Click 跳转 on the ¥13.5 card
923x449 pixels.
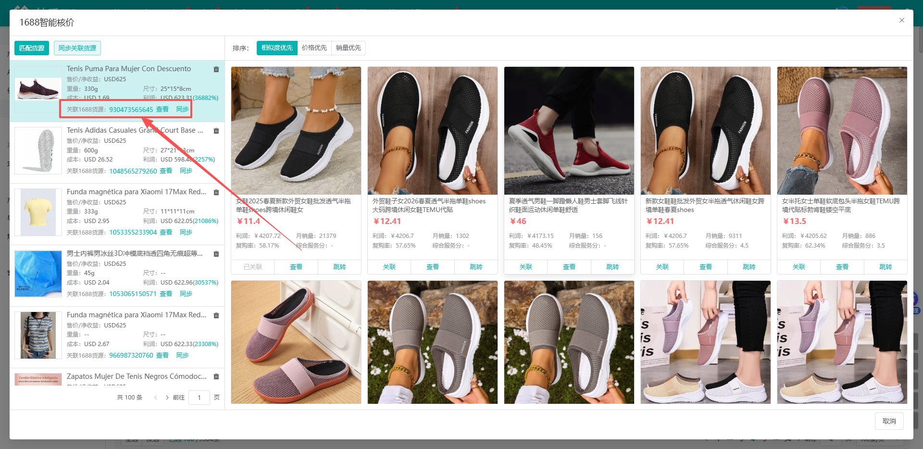pyautogui.click(x=886, y=267)
